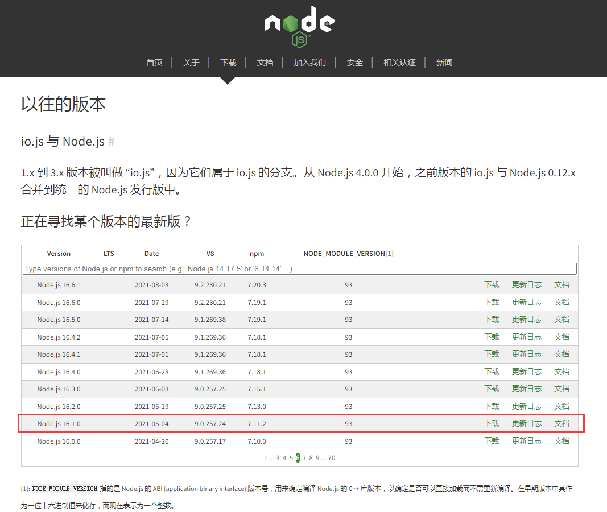The height and width of the screenshot is (512, 607).
Task: Open 文档 for Node.js 16.1.0
Action: click(561, 423)
